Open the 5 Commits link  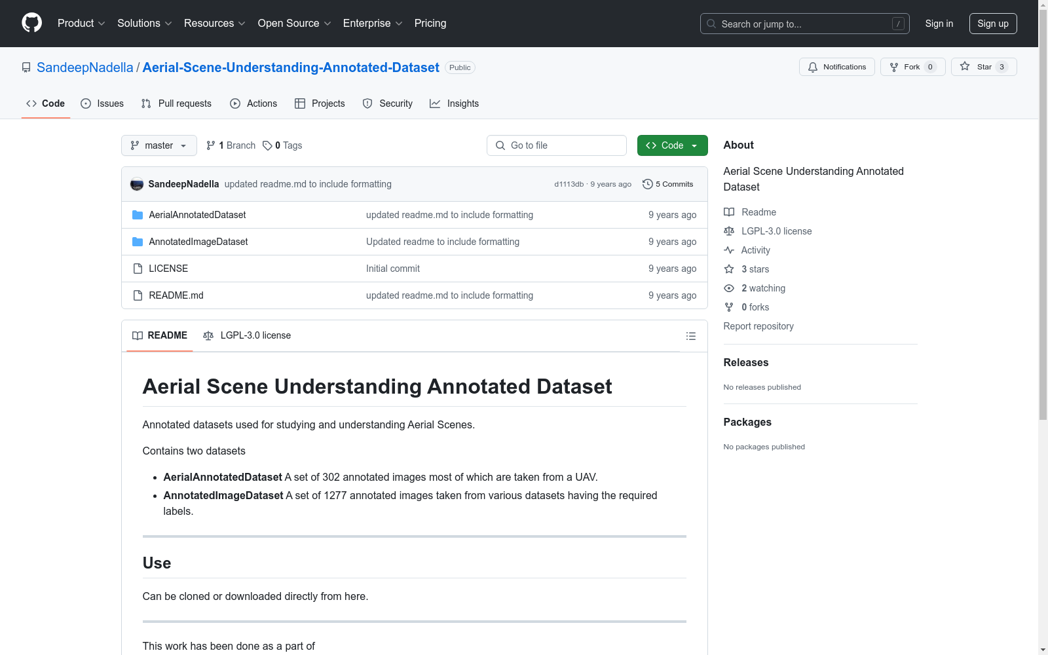668,184
